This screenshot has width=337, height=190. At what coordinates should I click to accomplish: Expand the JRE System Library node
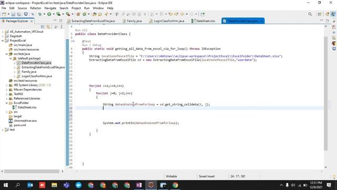(7, 85)
